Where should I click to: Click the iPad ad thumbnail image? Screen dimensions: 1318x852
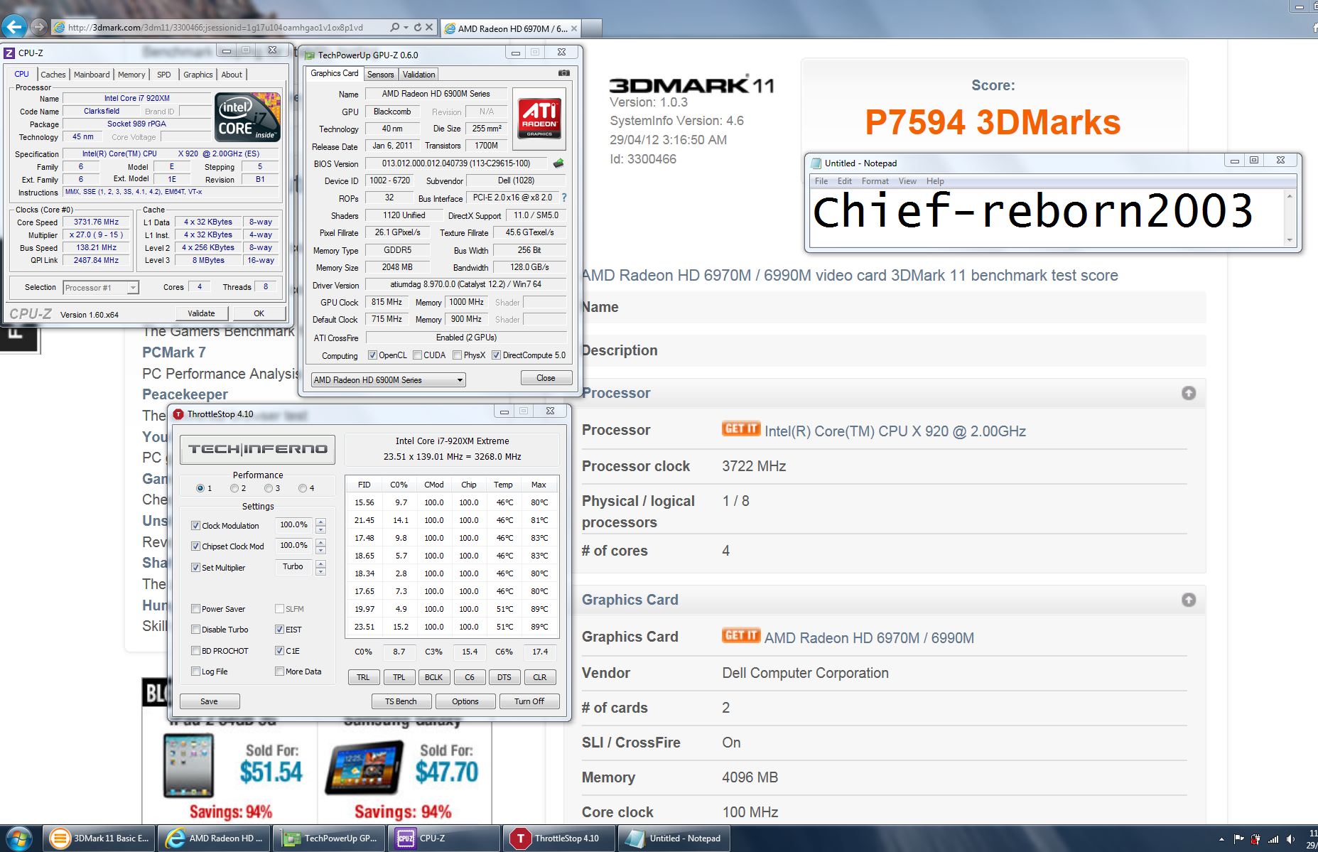pyautogui.click(x=188, y=765)
